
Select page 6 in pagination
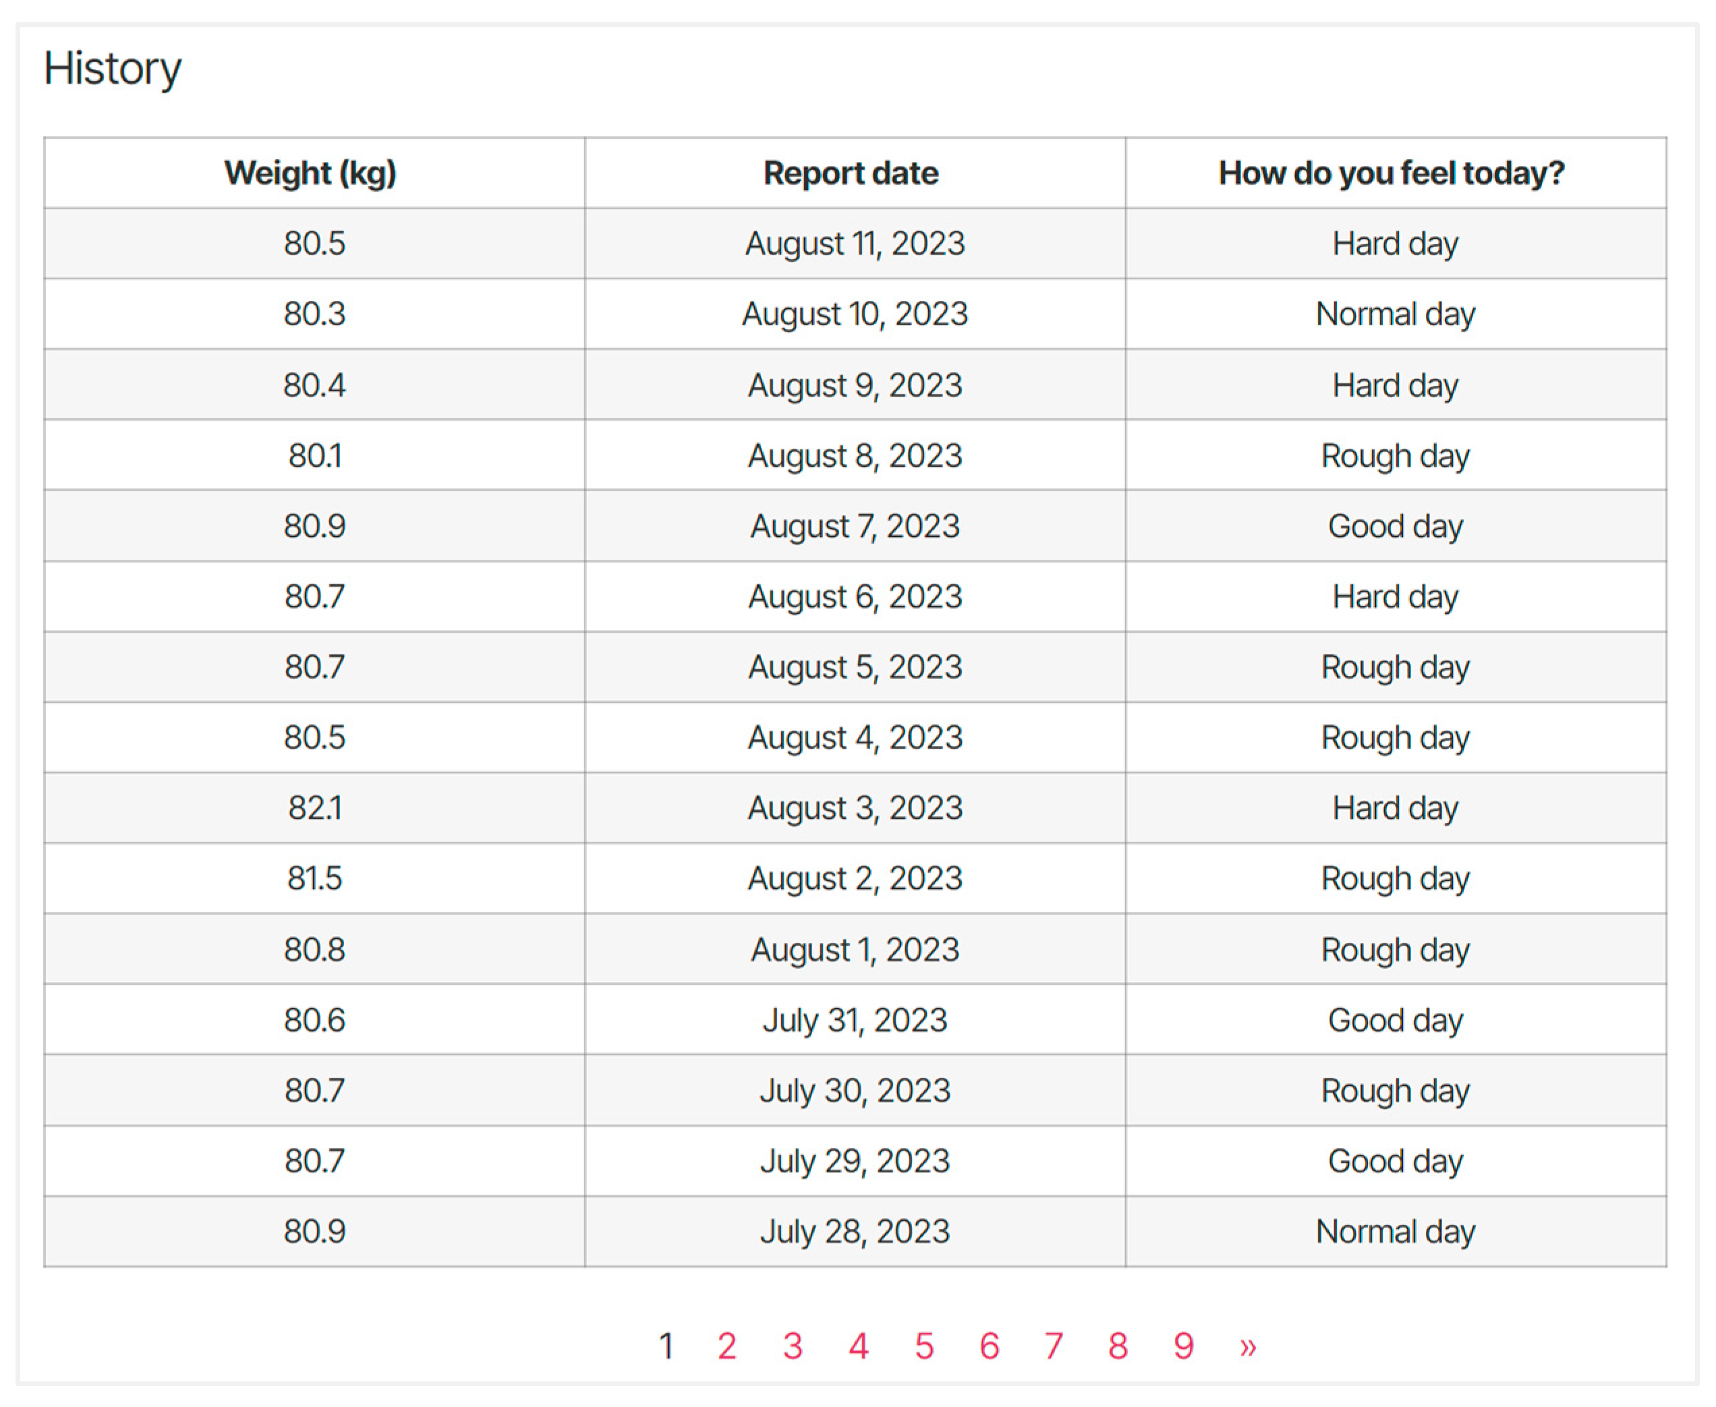tap(989, 1346)
